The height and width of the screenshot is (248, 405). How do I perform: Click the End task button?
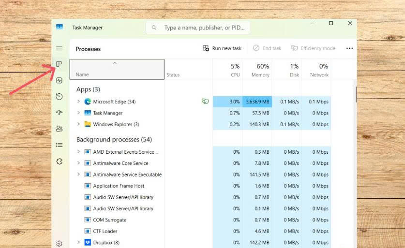[267, 48]
